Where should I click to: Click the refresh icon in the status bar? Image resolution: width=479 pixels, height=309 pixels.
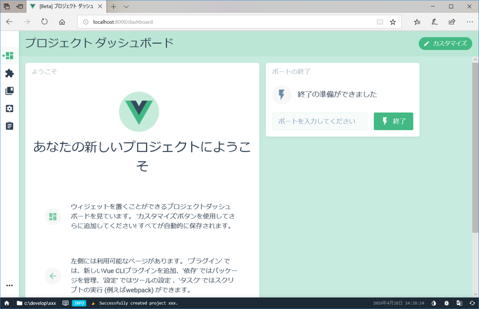point(473,303)
